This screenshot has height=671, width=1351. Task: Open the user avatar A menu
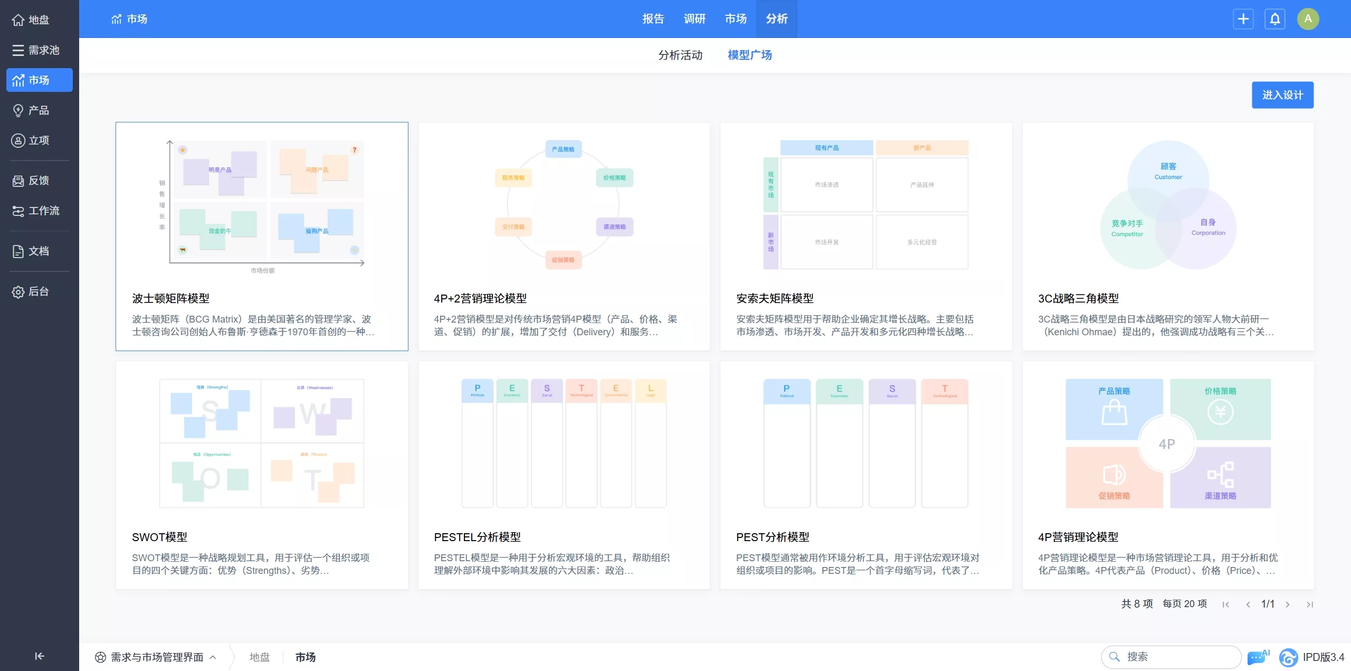(x=1308, y=19)
